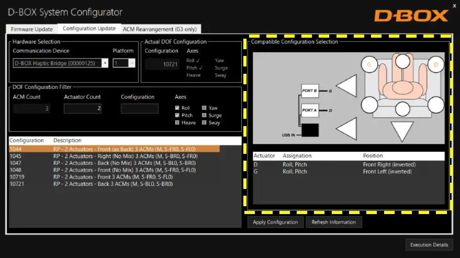The width and height of the screenshot is (460, 258).
Task: Click the Description column header
Action: click(x=68, y=140)
